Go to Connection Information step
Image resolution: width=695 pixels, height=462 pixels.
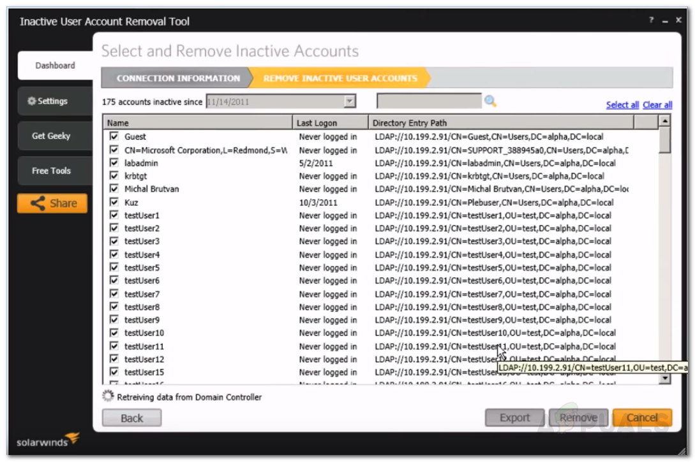click(177, 78)
